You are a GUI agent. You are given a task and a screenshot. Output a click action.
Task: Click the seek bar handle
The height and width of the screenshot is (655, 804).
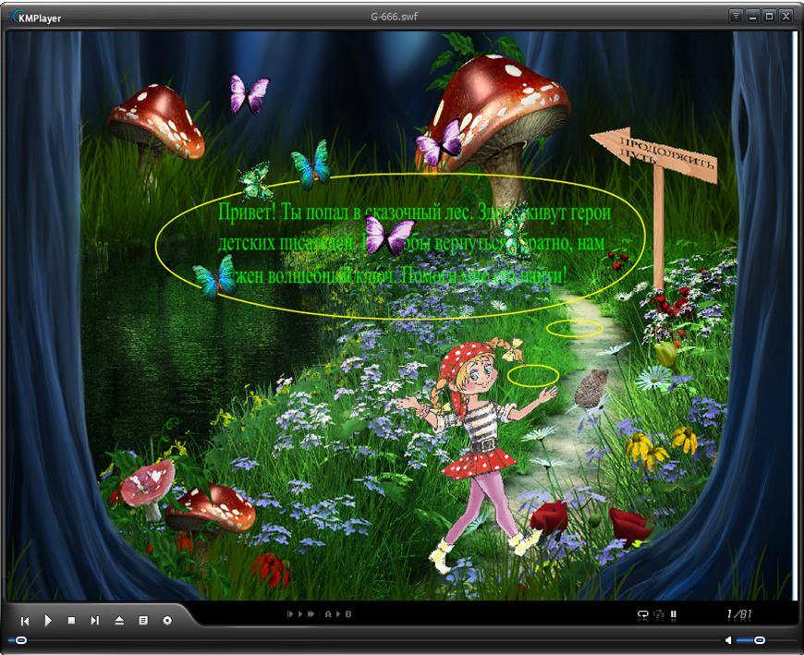pos(20,640)
